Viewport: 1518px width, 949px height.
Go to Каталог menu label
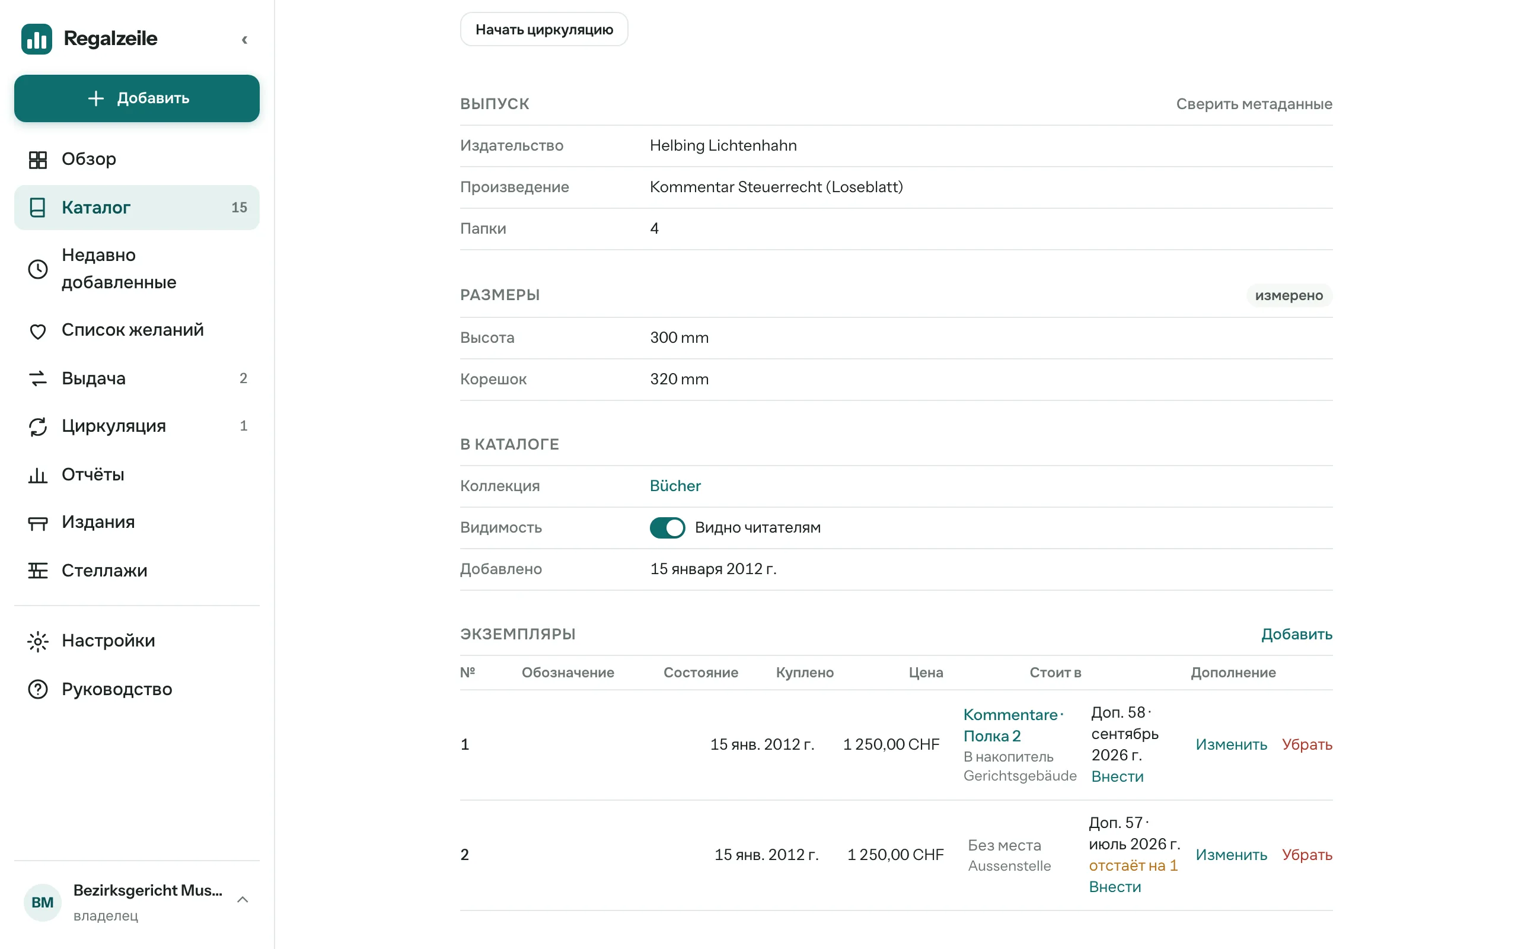click(x=96, y=208)
